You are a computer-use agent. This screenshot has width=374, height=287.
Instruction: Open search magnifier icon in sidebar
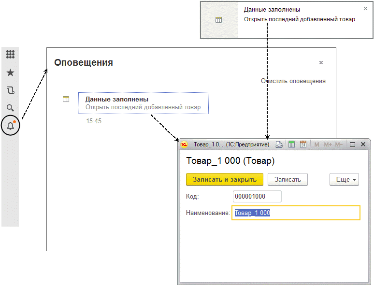pyautogui.click(x=10, y=108)
